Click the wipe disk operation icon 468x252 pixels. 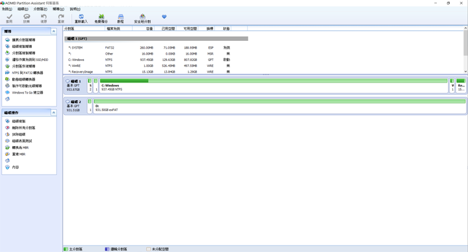[7, 134]
